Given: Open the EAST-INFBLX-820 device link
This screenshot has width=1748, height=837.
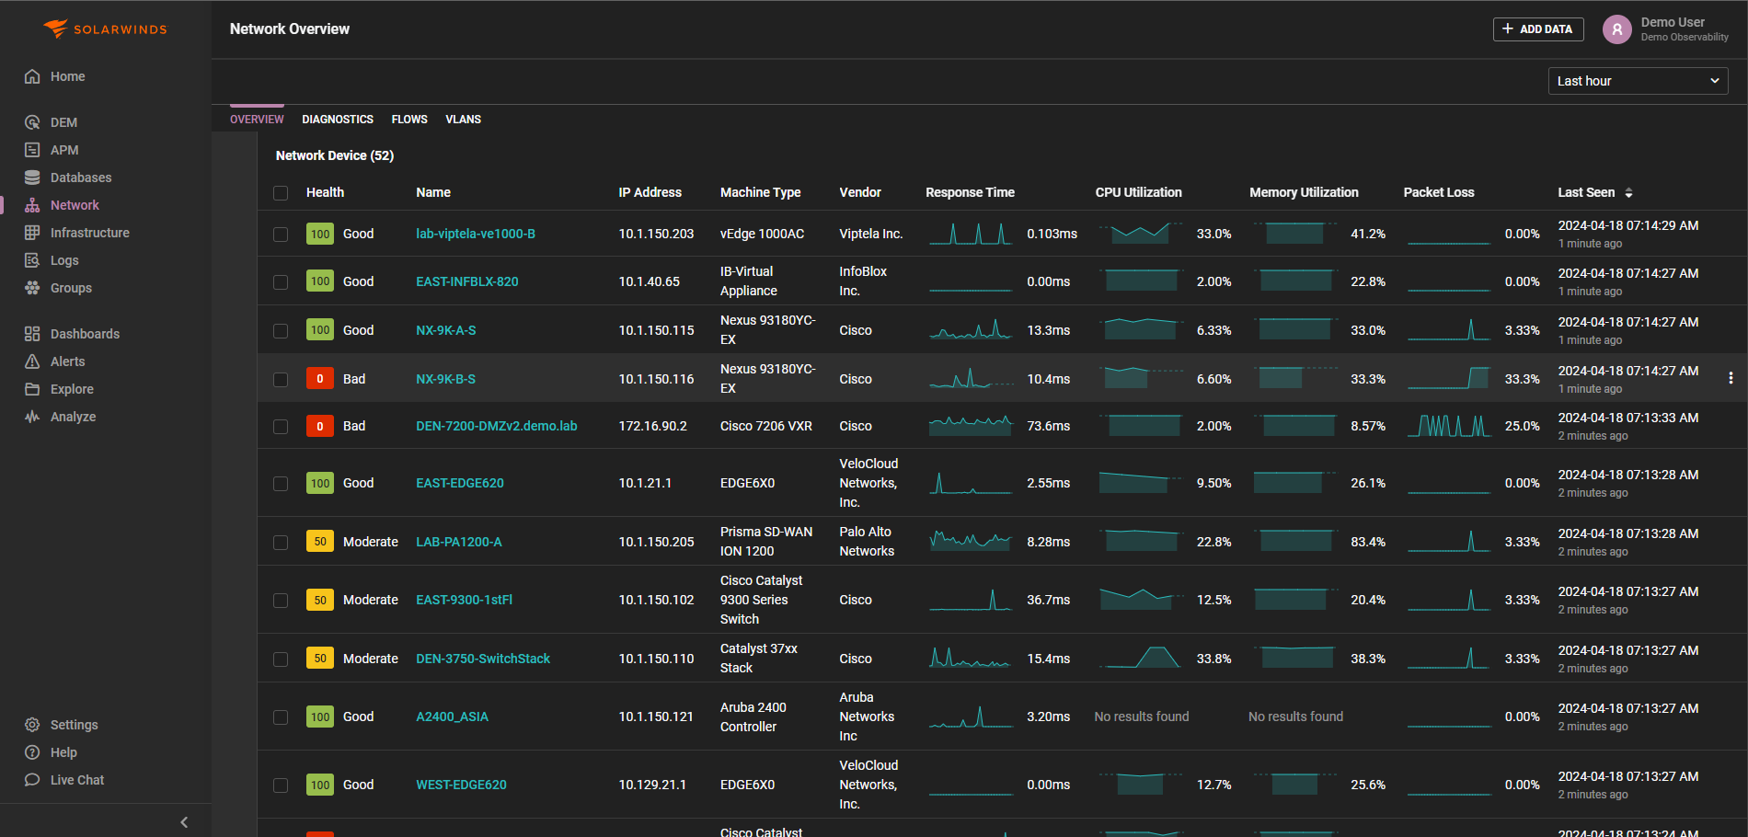Looking at the screenshot, I should 467,281.
